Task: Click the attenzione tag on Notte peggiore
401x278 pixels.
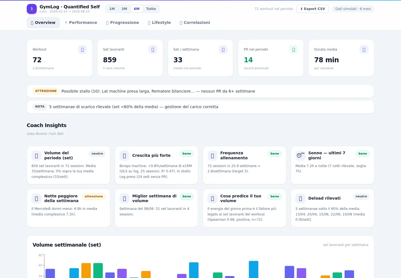Action: (x=94, y=197)
